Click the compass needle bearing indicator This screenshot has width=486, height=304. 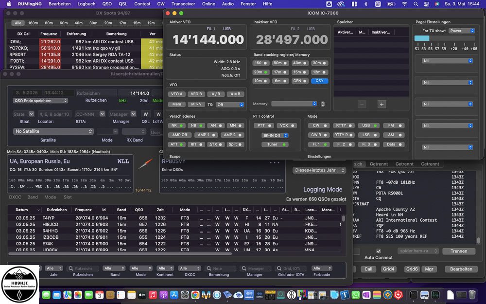(145, 163)
